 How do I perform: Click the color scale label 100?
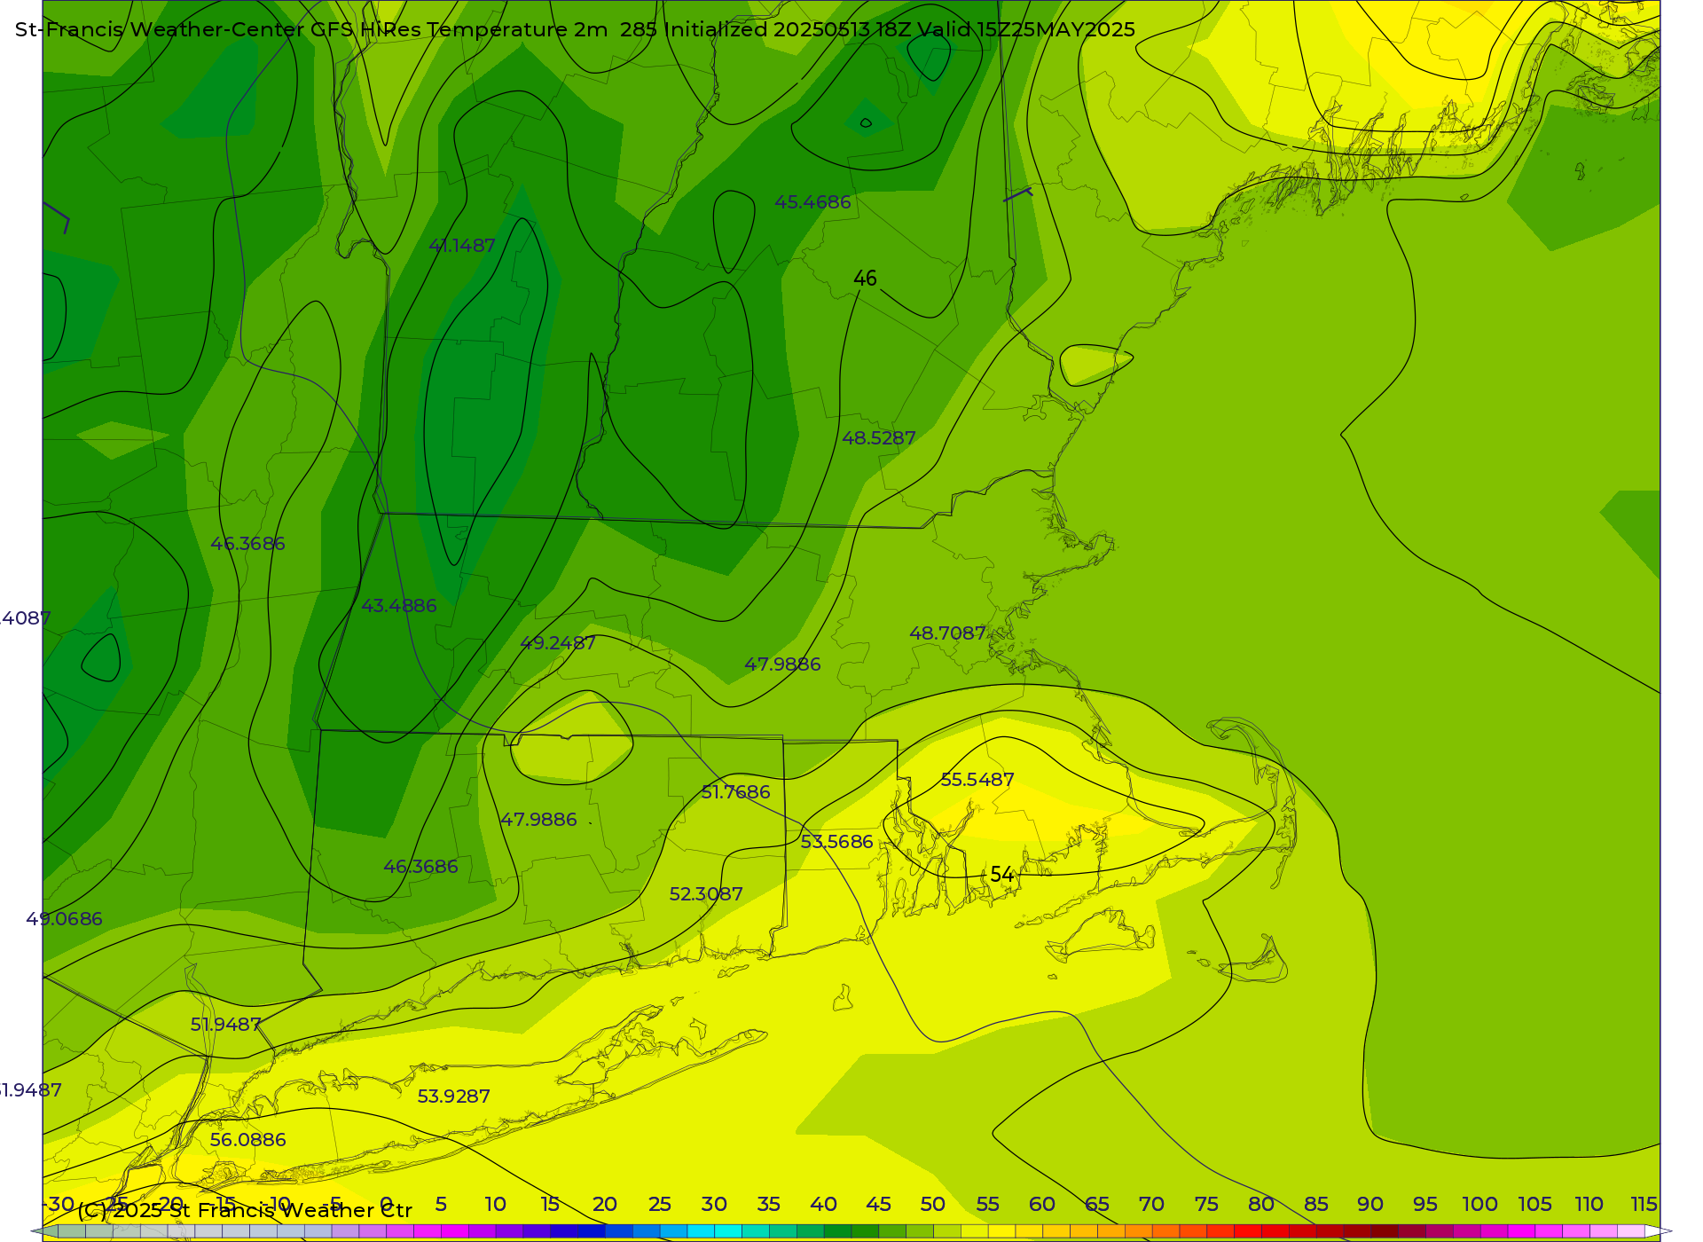(1479, 1205)
